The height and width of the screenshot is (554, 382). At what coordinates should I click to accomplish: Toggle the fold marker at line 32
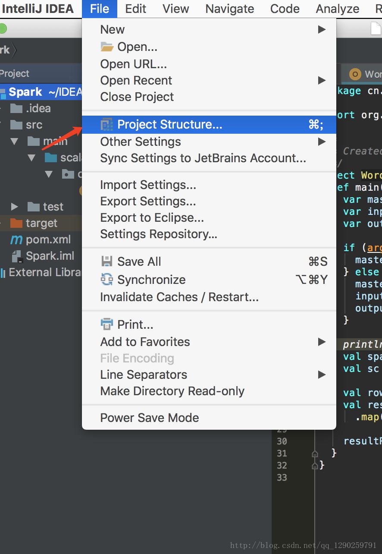coord(315,466)
